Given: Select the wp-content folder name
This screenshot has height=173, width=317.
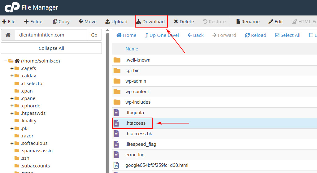Looking at the screenshot, I should [x=137, y=92].
